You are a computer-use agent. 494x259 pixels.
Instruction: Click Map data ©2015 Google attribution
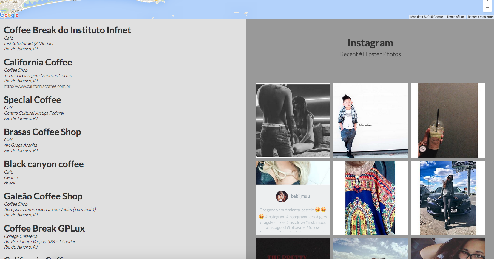click(x=427, y=17)
